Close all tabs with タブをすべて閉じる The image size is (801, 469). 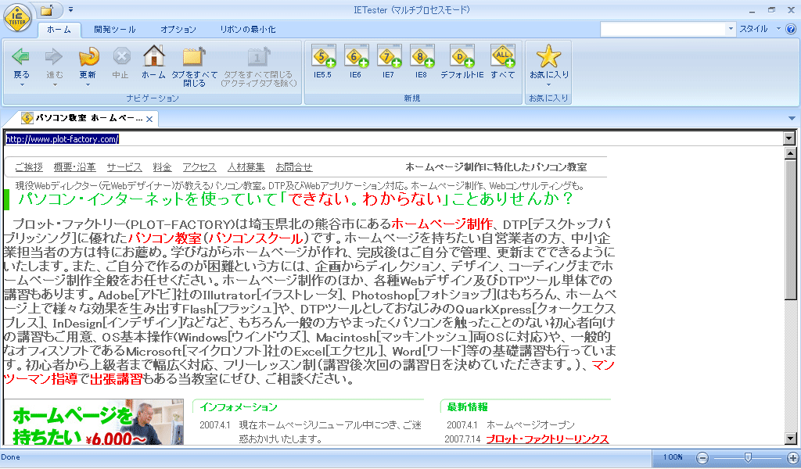(194, 66)
